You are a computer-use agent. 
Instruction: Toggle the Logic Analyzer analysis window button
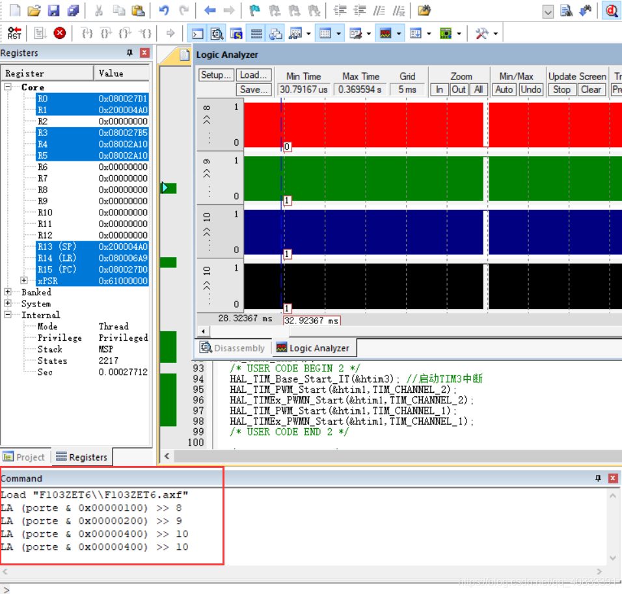[x=386, y=34]
